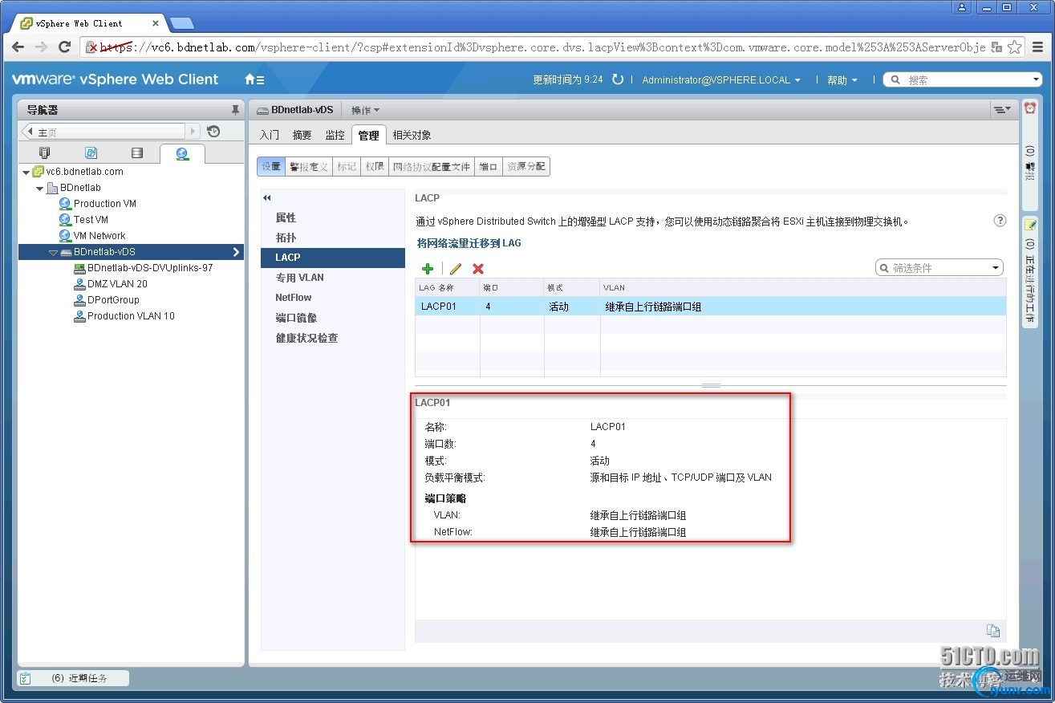Open 操作 actions dropdown

pos(366,110)
